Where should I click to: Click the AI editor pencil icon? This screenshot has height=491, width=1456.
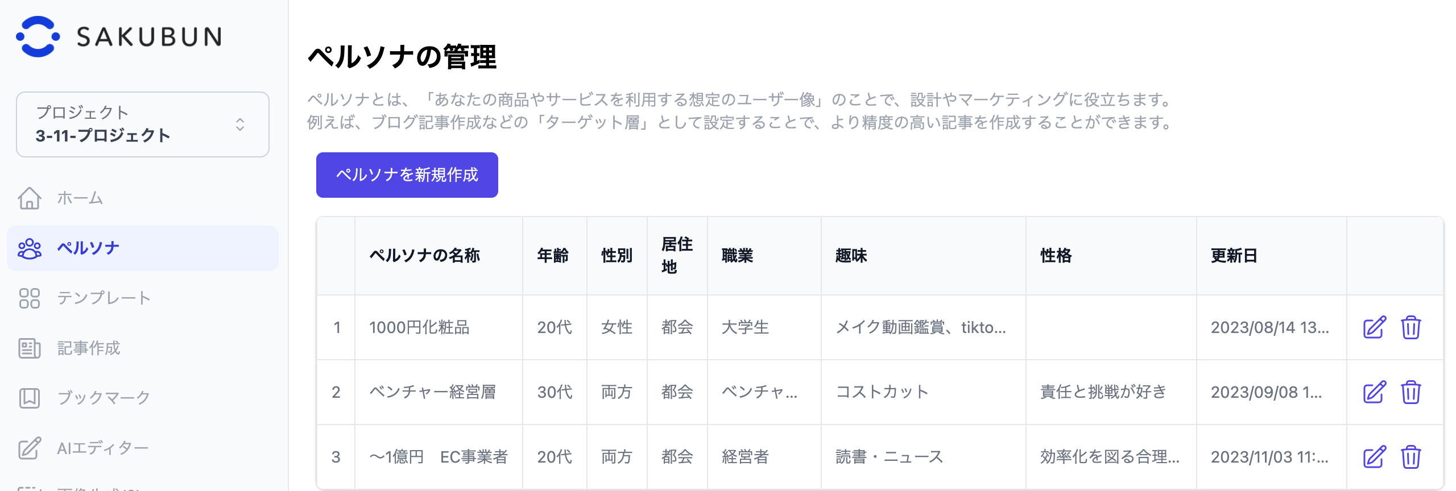(30, 448)
